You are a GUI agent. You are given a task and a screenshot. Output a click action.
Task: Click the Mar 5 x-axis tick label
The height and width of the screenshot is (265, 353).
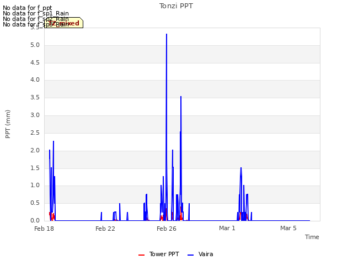tap(288, 228)
